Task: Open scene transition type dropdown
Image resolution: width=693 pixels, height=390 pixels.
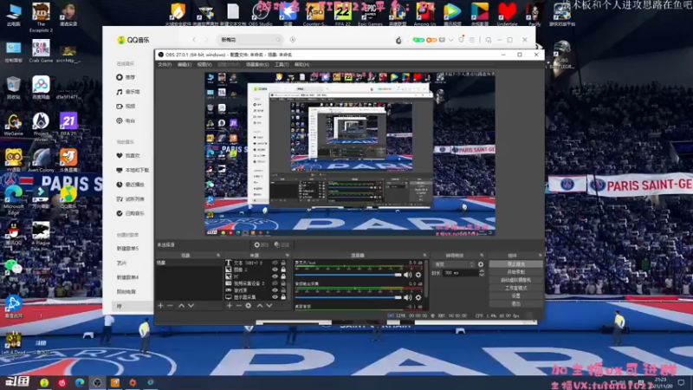Action: point(454,264)
